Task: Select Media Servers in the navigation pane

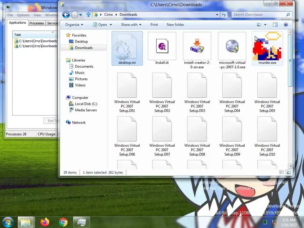Action: 83,110
